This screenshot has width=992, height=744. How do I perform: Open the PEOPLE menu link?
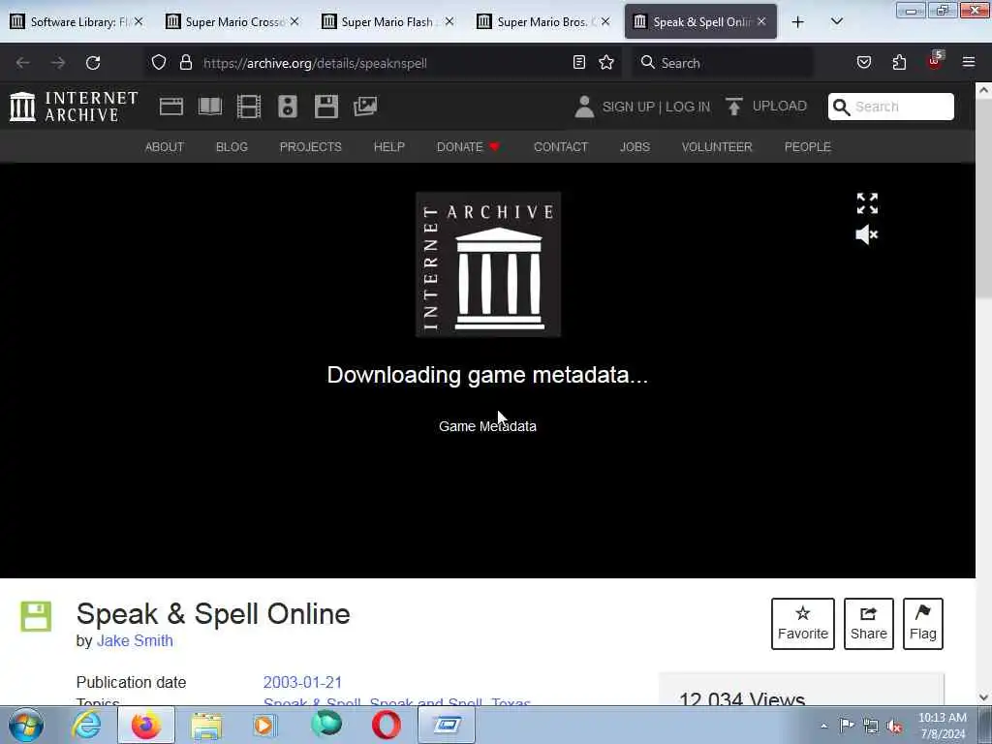pos(807,147)
